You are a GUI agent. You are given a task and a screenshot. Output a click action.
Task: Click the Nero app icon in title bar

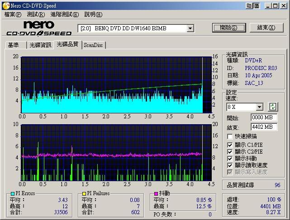coord(5,5)
